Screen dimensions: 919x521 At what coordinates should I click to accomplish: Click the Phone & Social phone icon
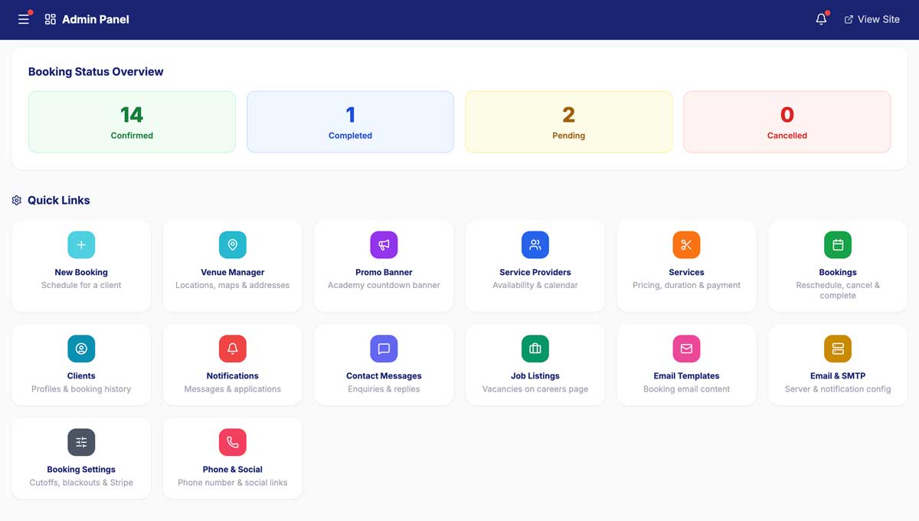232,442
